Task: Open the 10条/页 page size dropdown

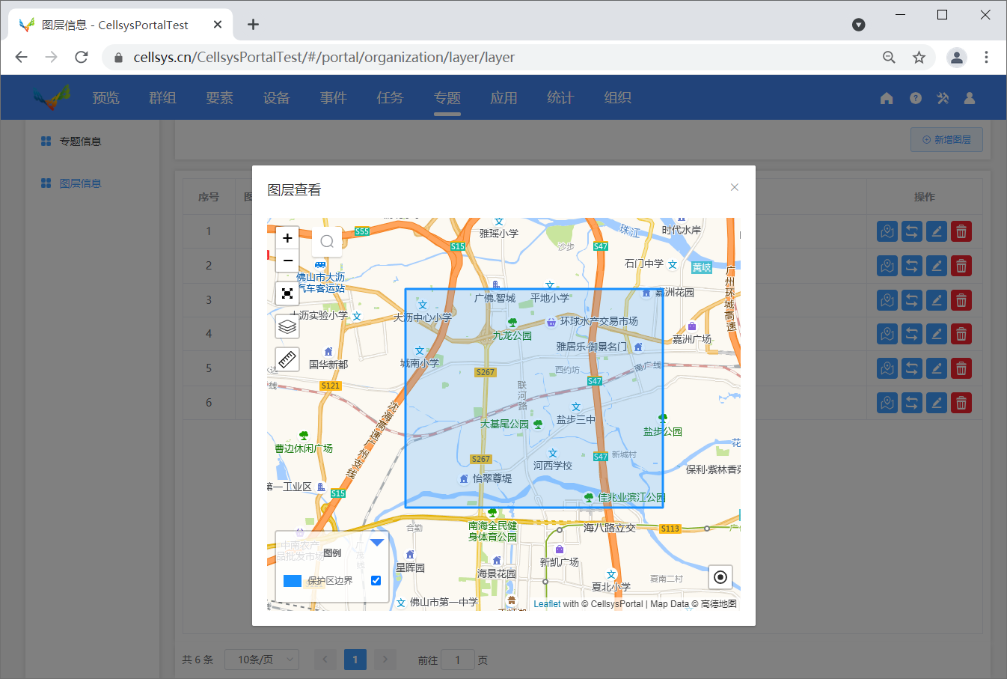Action: coord(262,660)
